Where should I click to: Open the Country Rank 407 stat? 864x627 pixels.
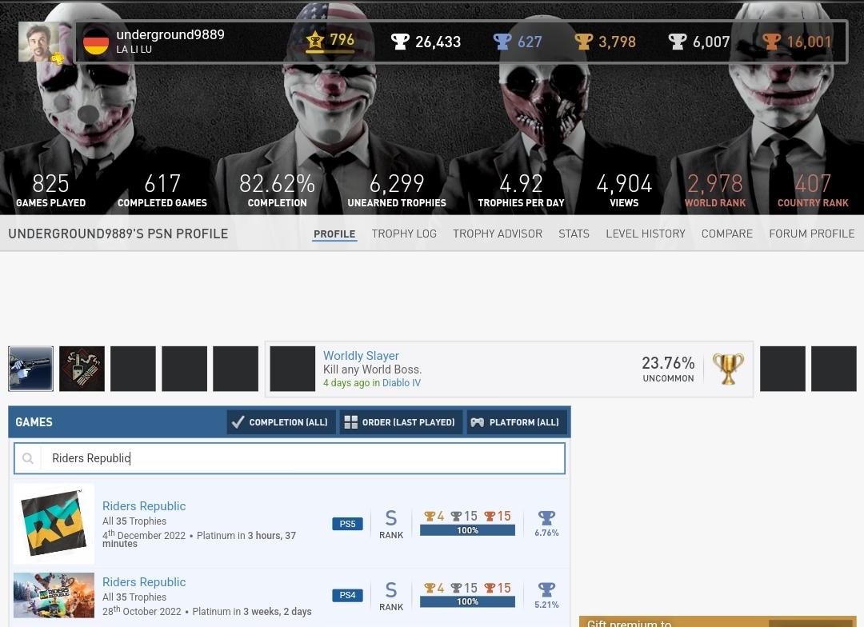coord(813,190)
